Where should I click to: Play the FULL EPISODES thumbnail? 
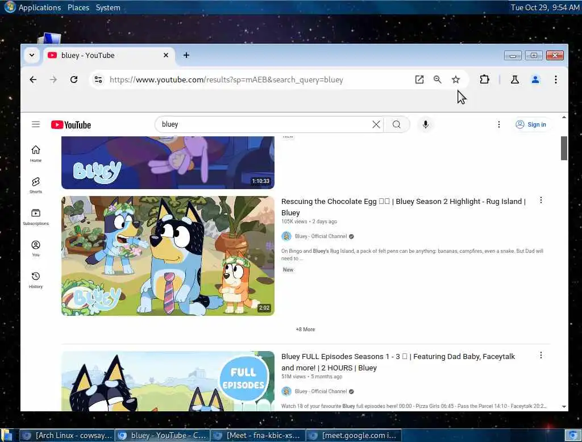pyautogui.click(x=168, y=381)
